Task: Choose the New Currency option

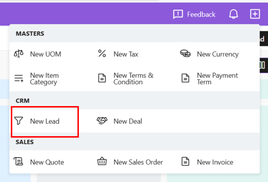Action: click(218, 54)
